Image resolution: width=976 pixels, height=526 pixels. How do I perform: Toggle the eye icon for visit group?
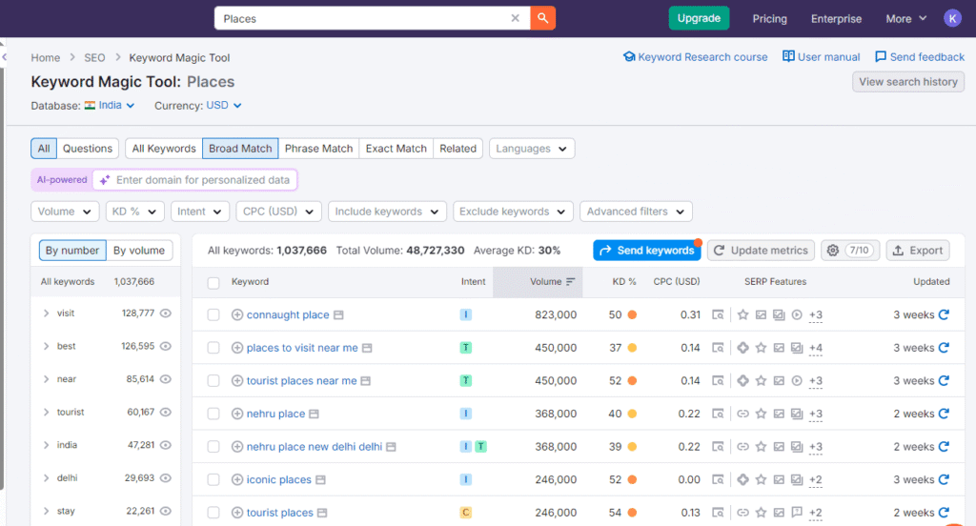point(166,314)
